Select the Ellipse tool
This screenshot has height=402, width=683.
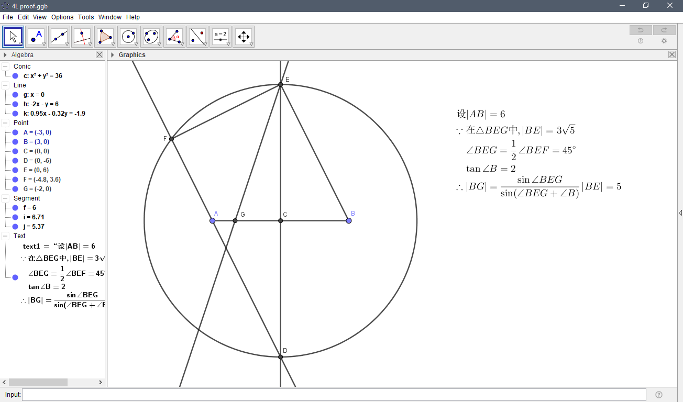point(151,36)
